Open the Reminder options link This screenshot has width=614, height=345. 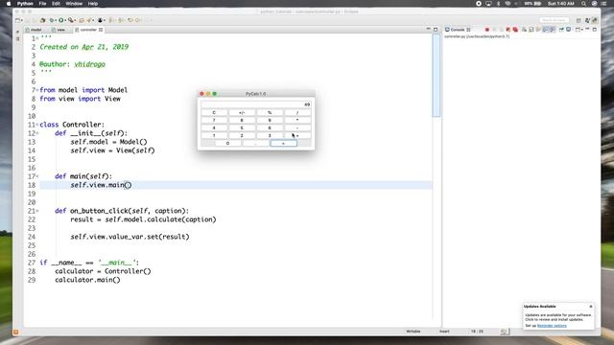(x=552, y=326)
